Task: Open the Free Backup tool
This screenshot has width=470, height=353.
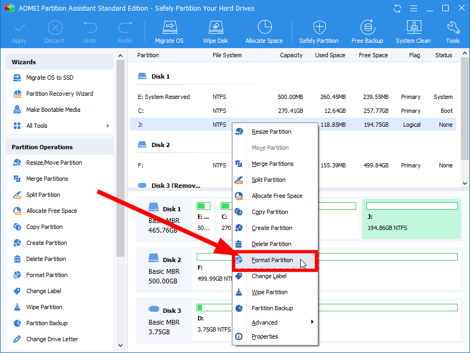Action: click(x=367, y=32)
